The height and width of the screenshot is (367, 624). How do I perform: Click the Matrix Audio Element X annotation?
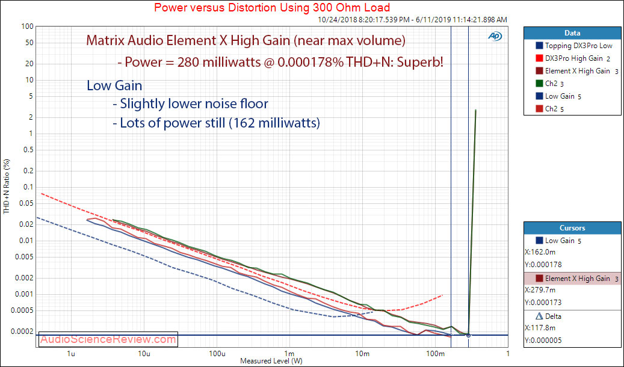coord(246,40)
